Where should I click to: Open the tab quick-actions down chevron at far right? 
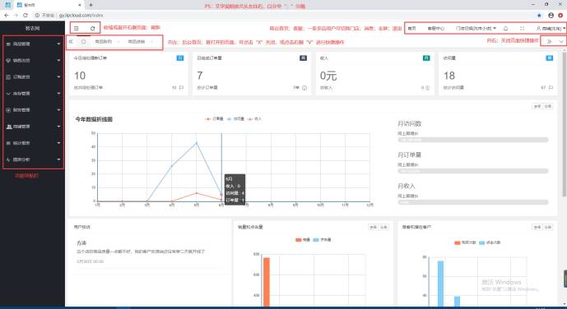[561, 42]
